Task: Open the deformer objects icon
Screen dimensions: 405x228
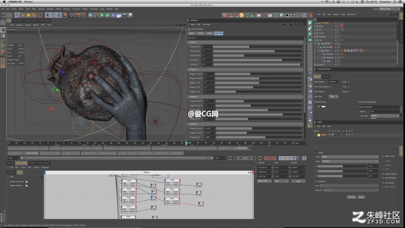Action: click(113, 15)
